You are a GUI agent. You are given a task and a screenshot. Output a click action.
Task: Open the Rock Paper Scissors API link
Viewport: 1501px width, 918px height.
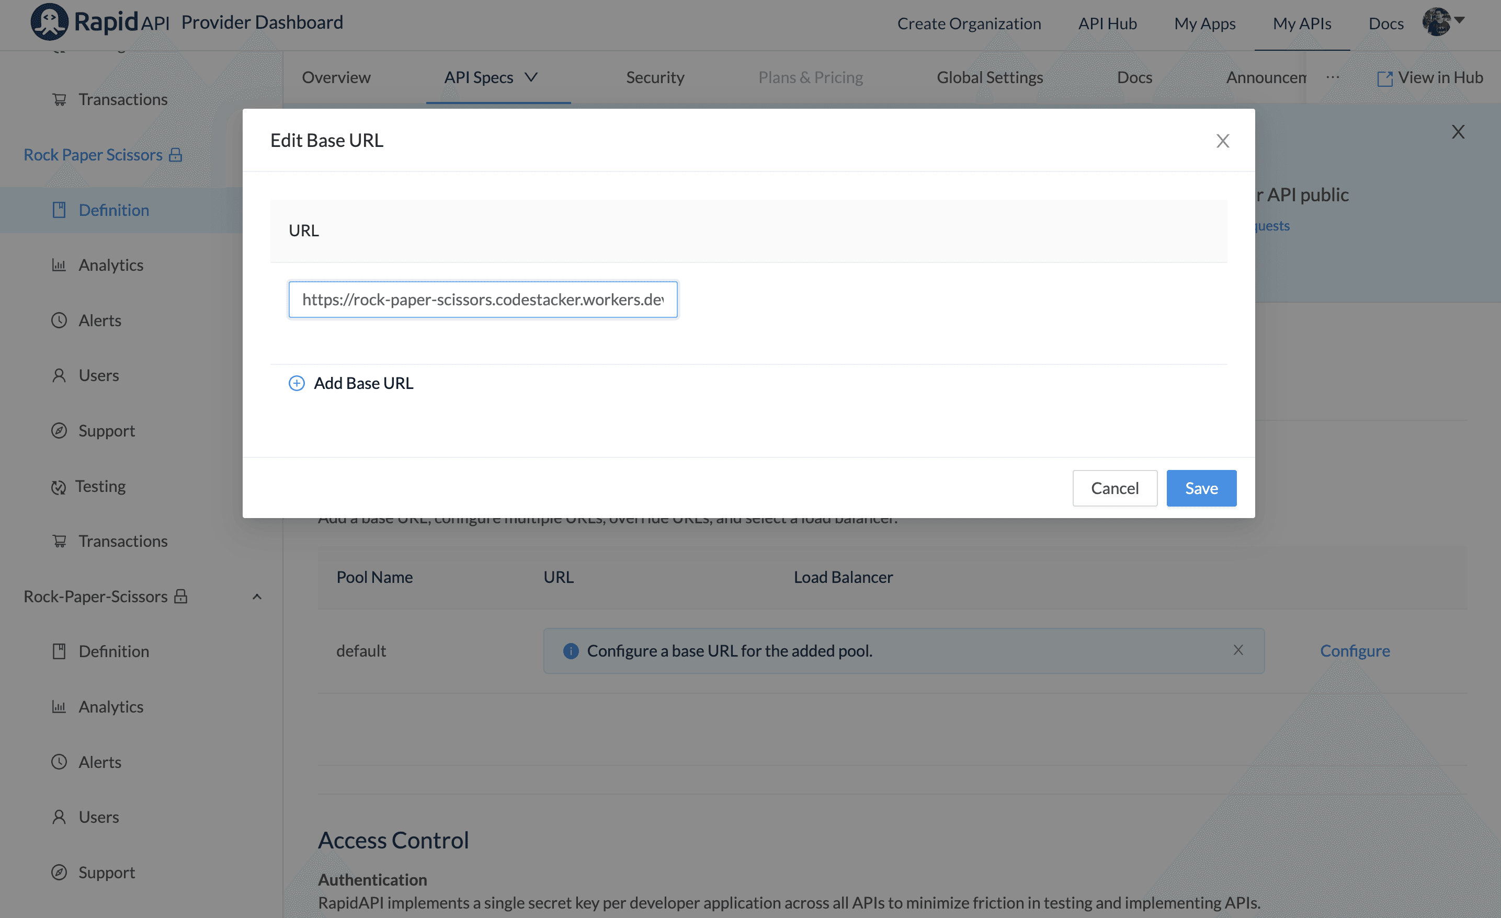(x=93, y=155)
